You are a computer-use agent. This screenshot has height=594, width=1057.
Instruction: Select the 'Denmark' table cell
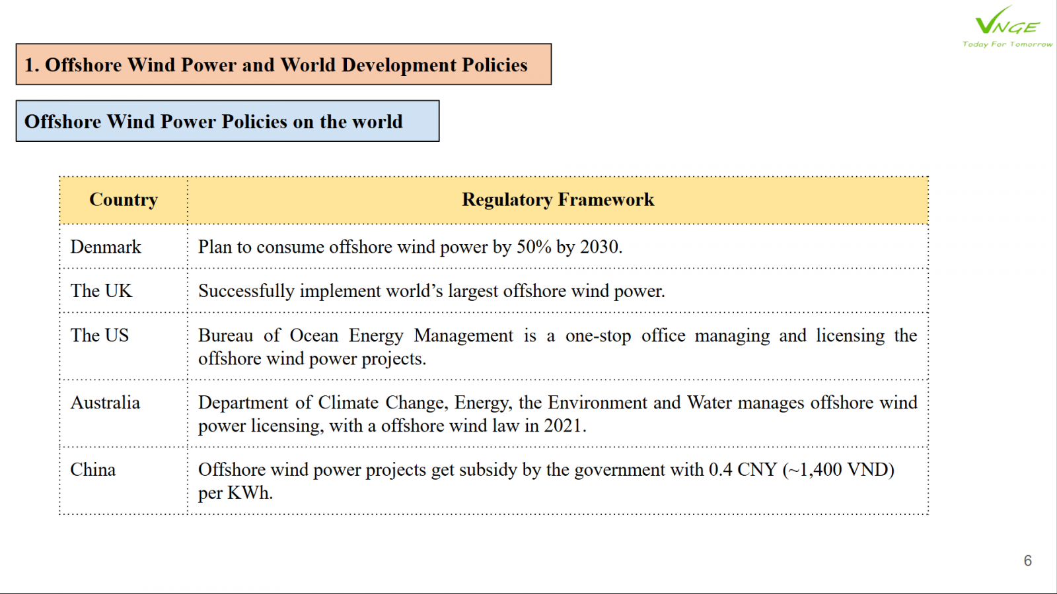tap(124, 247)
